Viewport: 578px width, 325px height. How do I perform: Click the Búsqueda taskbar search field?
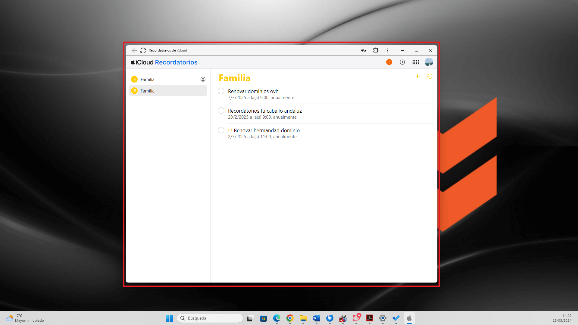210,318
